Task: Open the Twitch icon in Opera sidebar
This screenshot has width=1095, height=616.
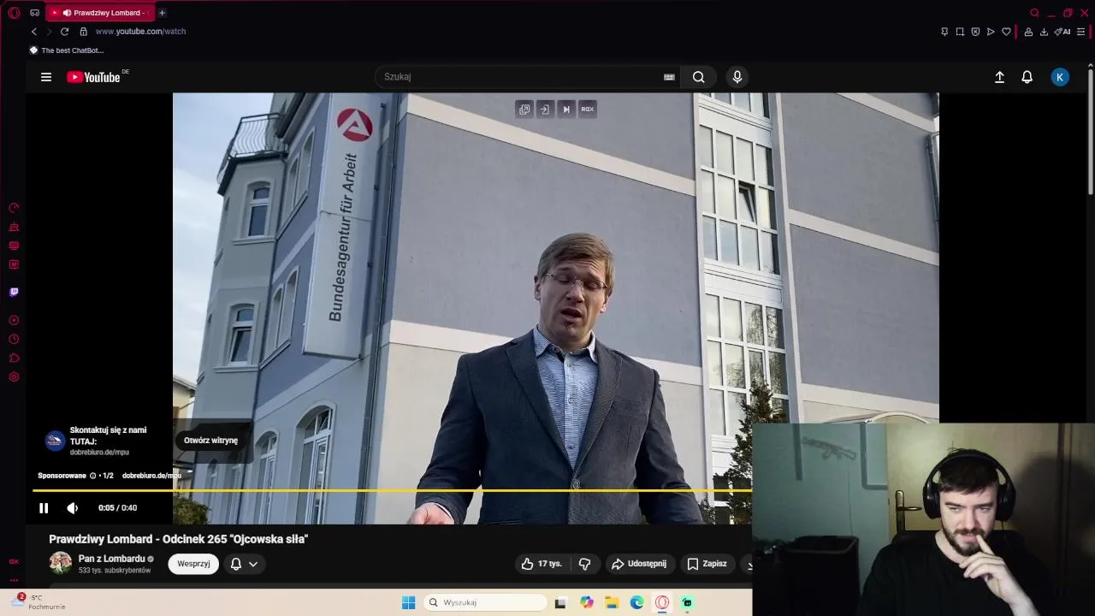Action: 14,292
